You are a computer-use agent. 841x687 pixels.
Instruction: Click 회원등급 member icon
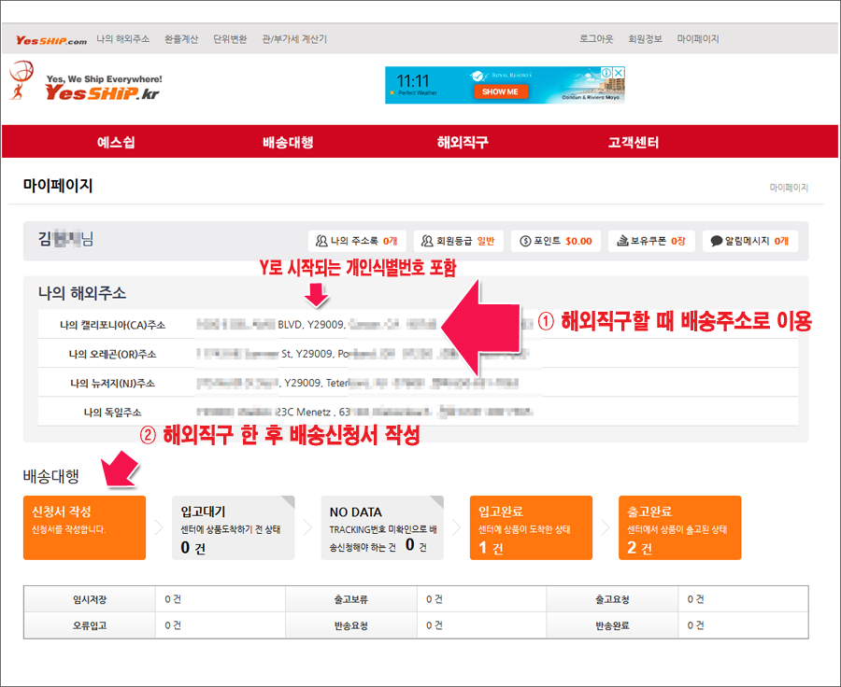(x=427, y=241)
